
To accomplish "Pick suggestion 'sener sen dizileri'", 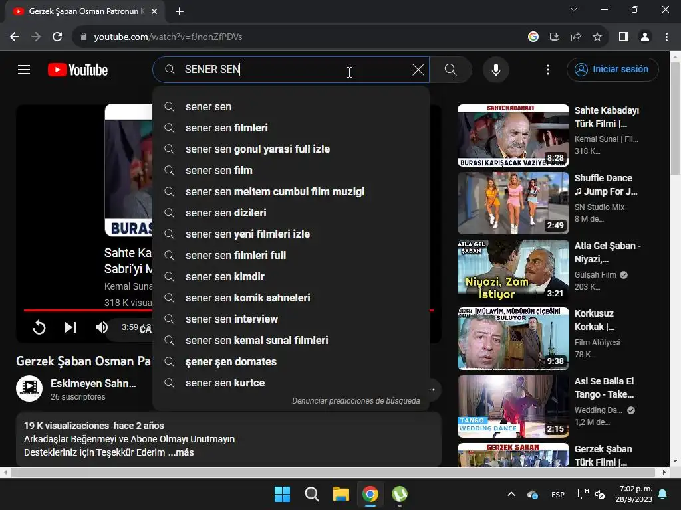I will pyautogui.click(x=291, y=213).
